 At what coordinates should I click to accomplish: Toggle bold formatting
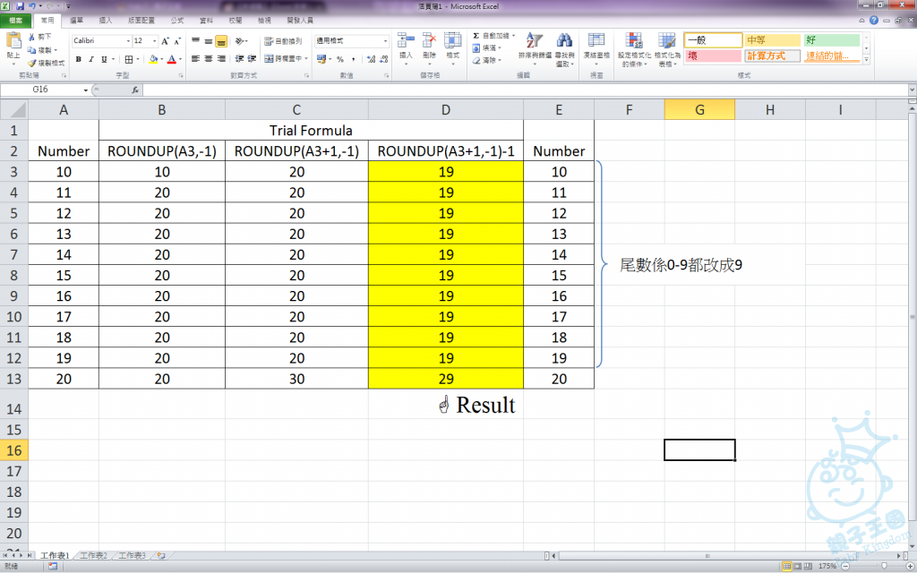click(x=79, y=59)
